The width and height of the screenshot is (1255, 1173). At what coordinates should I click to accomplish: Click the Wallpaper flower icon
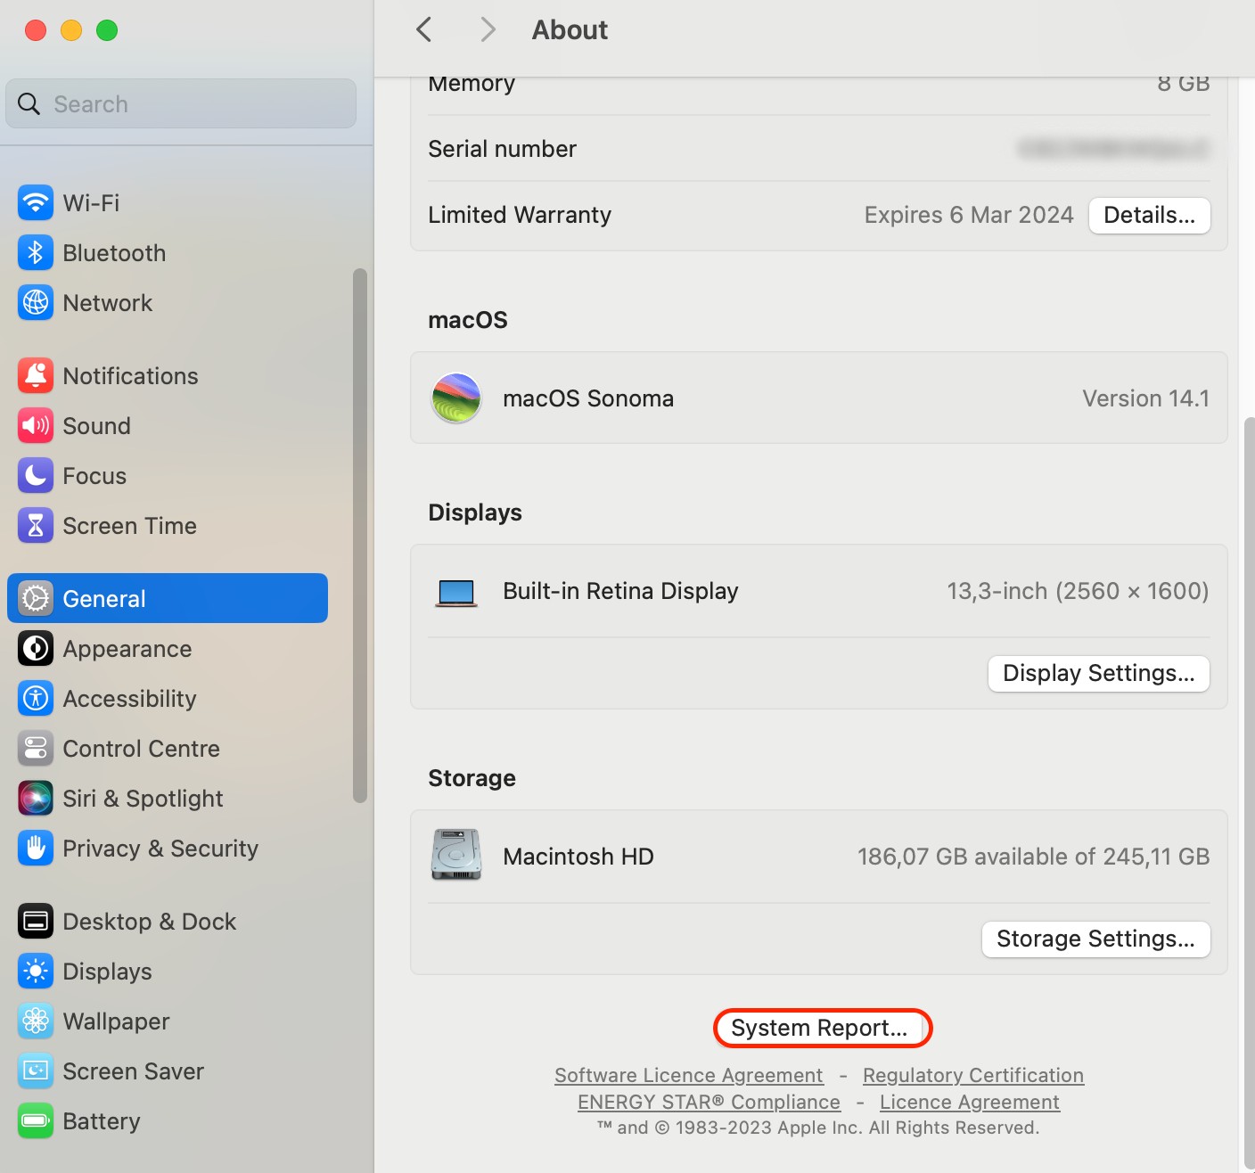click(x=36, y=1021)
